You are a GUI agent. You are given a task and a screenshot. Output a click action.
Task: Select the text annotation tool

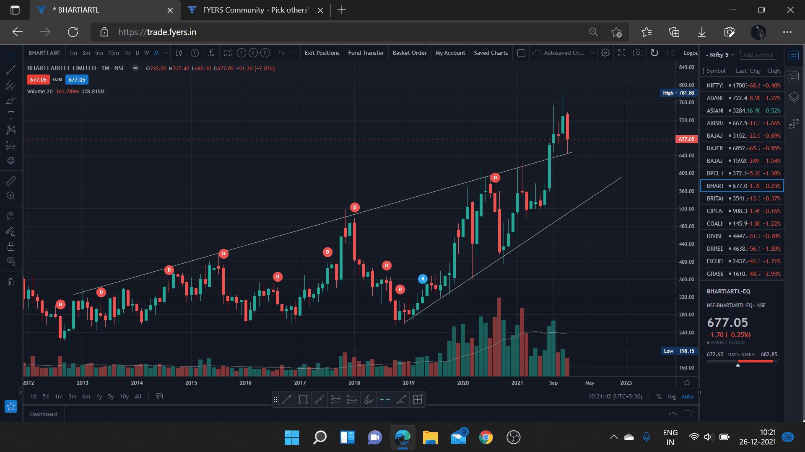[x=11, y=115]
